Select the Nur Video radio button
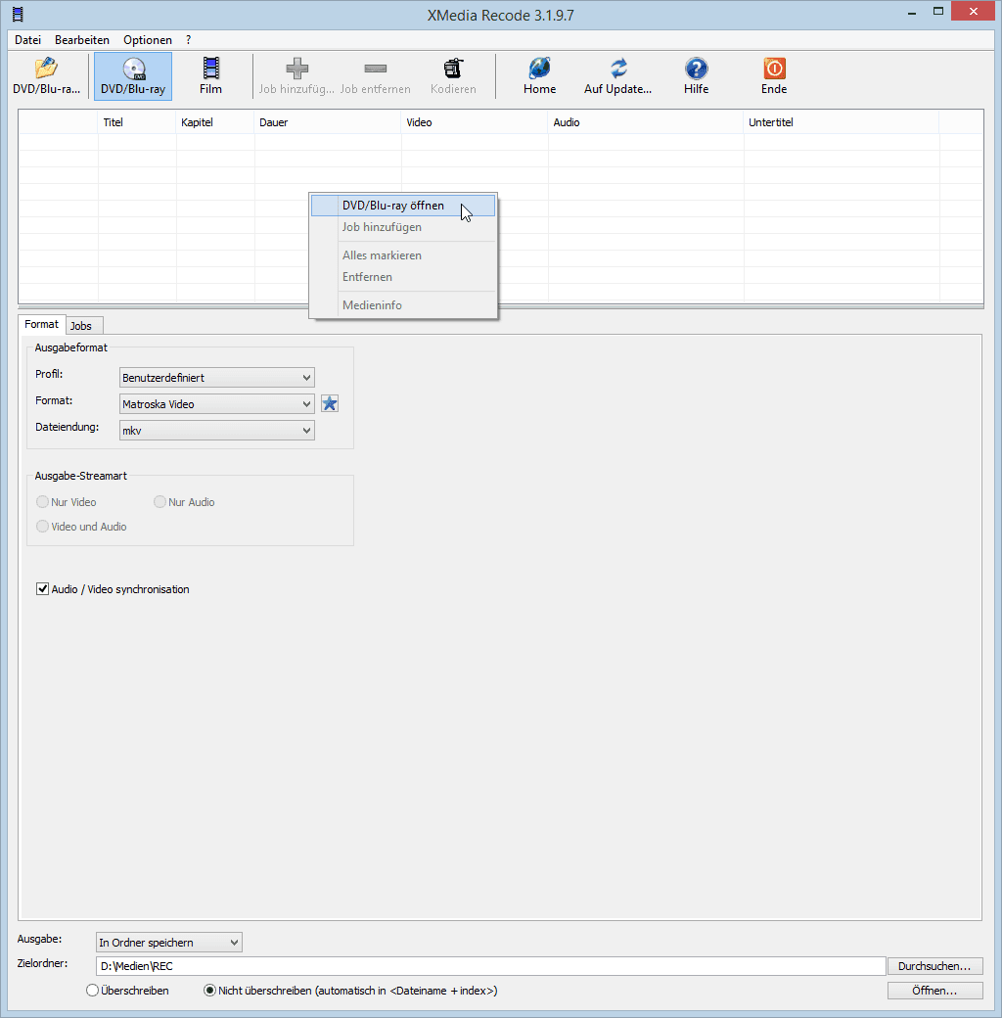 coord(42,502)
